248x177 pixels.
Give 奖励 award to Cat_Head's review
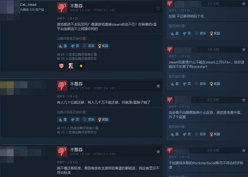coord(103,46)
